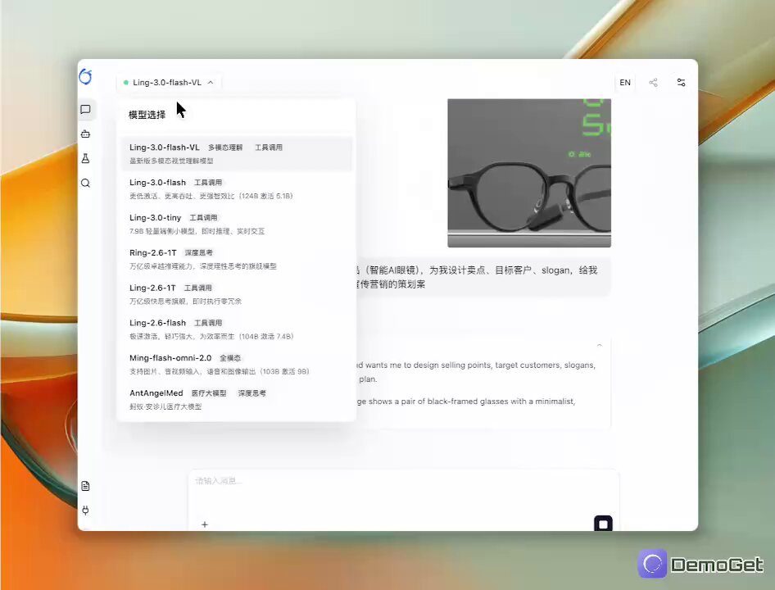Open the lab flask icon in sidebar
Viewport: 775px width, 590px height.
85,158
